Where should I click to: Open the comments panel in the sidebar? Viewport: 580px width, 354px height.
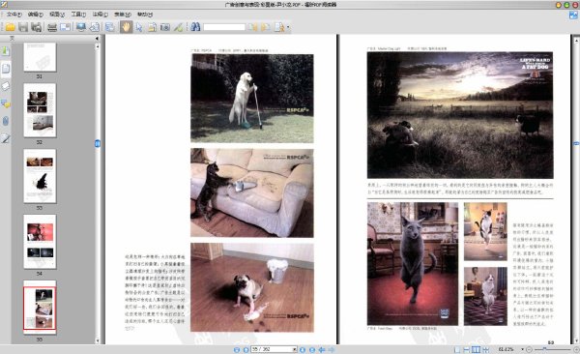pyautogui.click(x=5, y=103)
